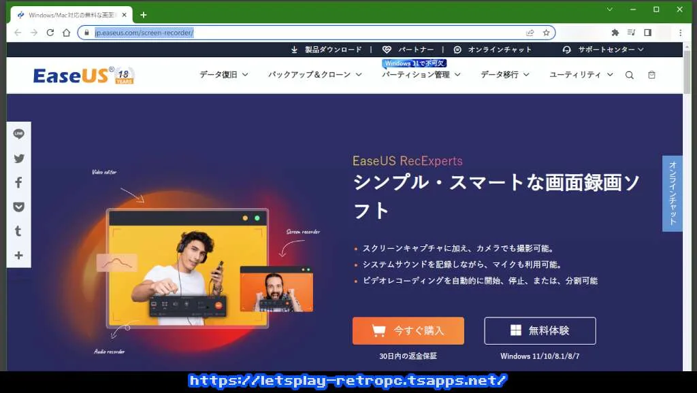Click the Windows 11で不可欠 badge

[415, 63]
